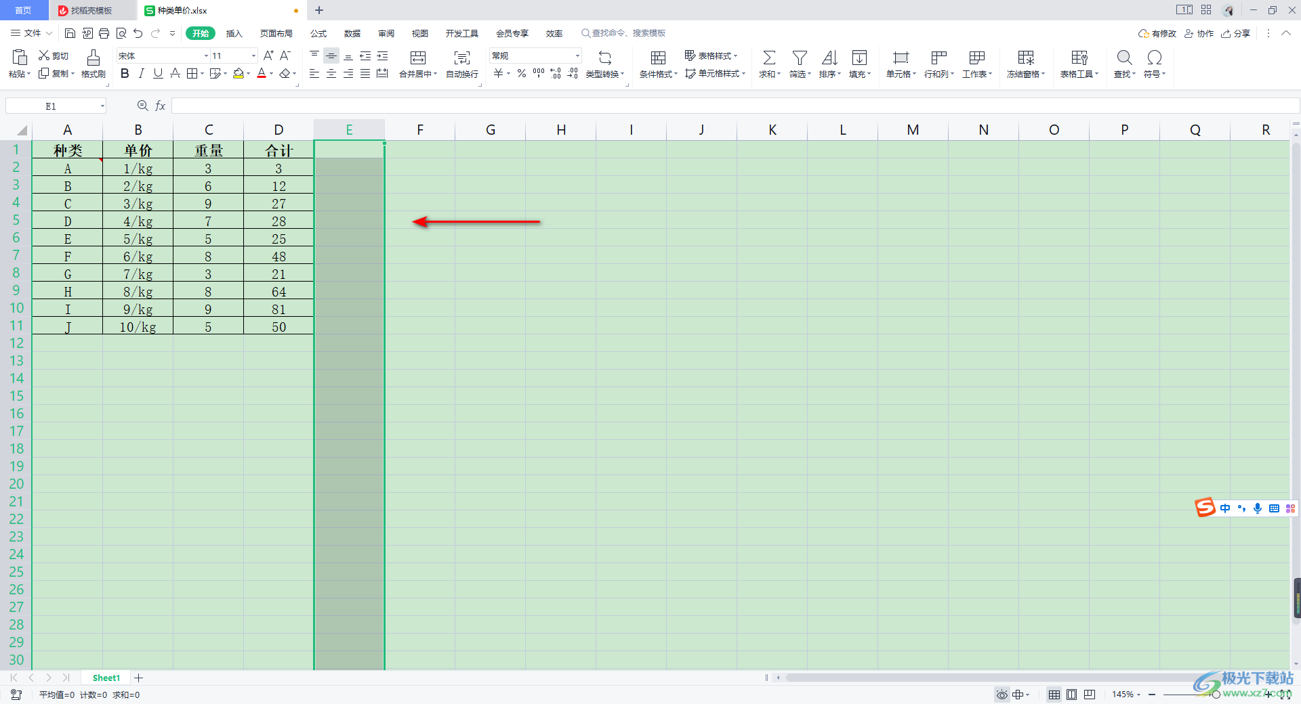1301x704 pixels.
Task: Click the Sort (排序) icon
Action: click(x=829, y=58)
